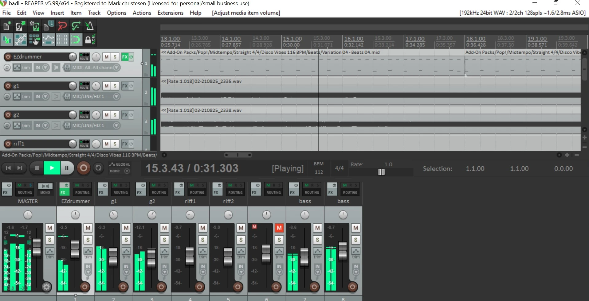
Task: Click the green redo arrow icon
Action: (x=76, y=26)
